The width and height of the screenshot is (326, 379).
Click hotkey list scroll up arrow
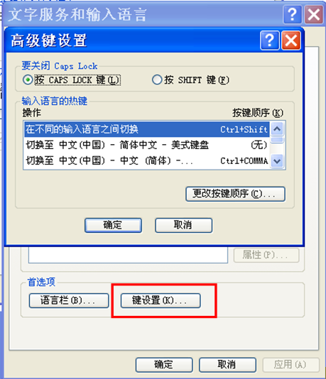[277, 128]
